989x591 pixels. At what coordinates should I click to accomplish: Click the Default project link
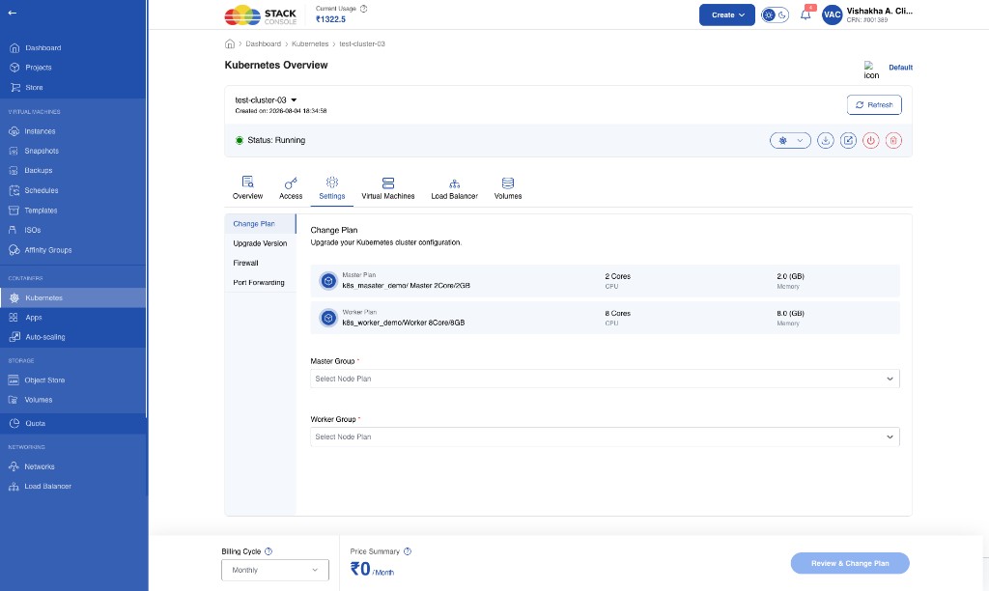pos(900,68)
